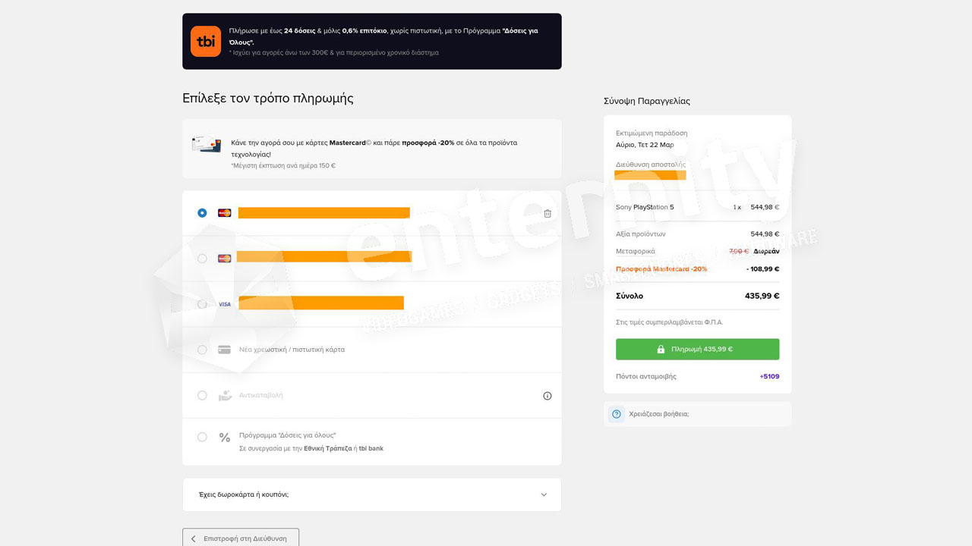Open the Χρειάζεσαι βοήθεια link

click(x=659, y=414)
